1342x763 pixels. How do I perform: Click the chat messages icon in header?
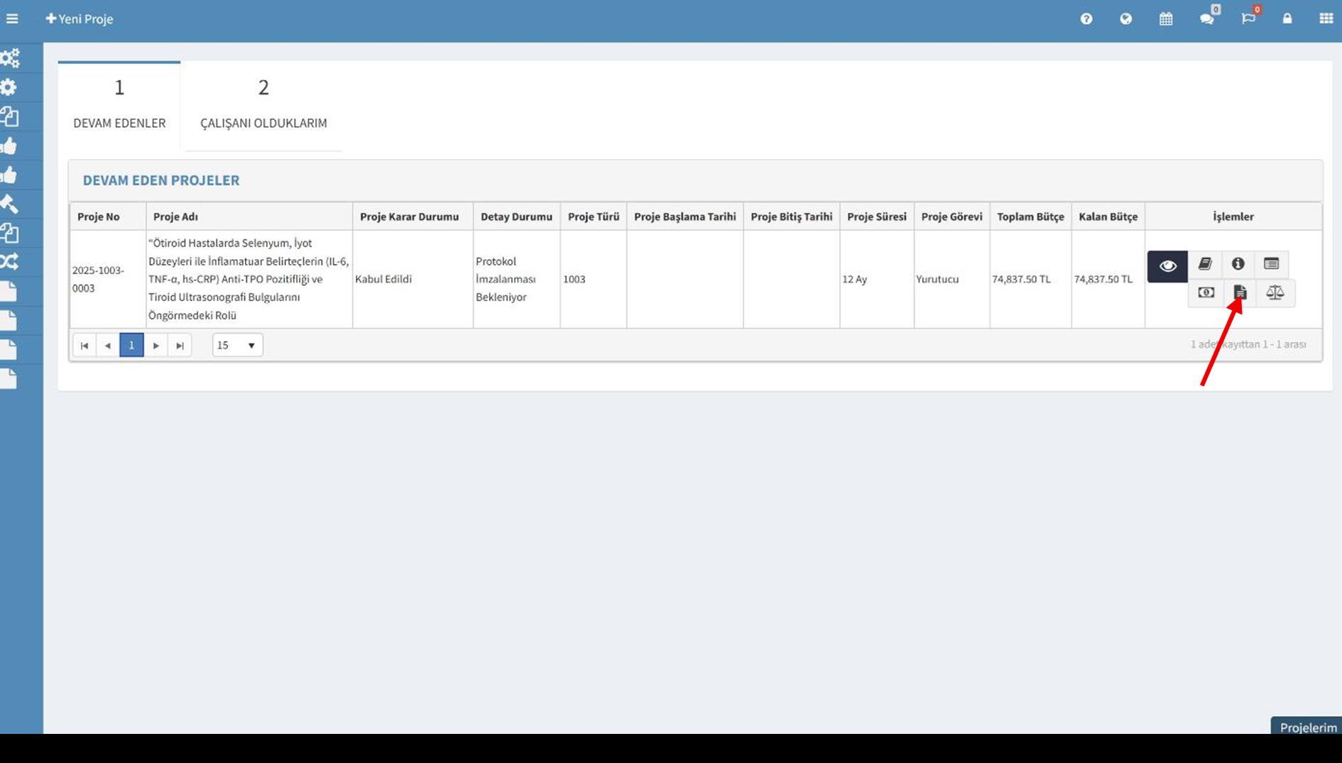click(1206, 19)
